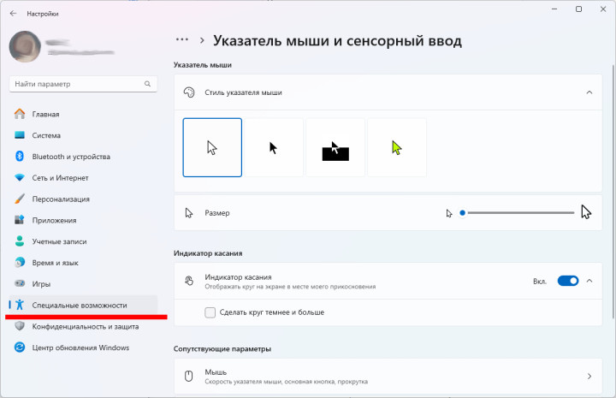Viewport: 616px width, 398px height.
Task: Go to 'Персонализация' section
Action: coord(61,199)
